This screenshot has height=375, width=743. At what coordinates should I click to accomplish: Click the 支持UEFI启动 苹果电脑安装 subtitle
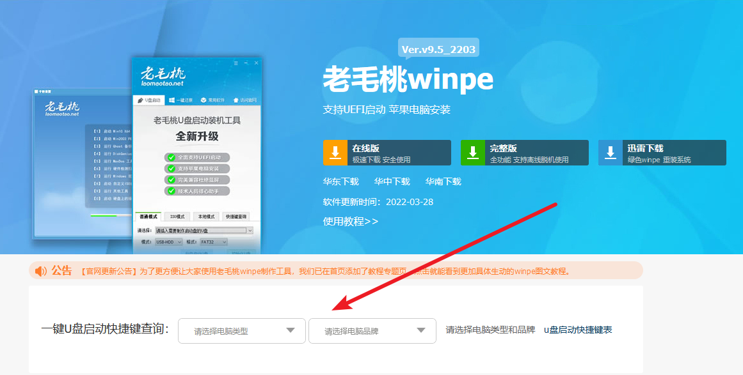387,110
